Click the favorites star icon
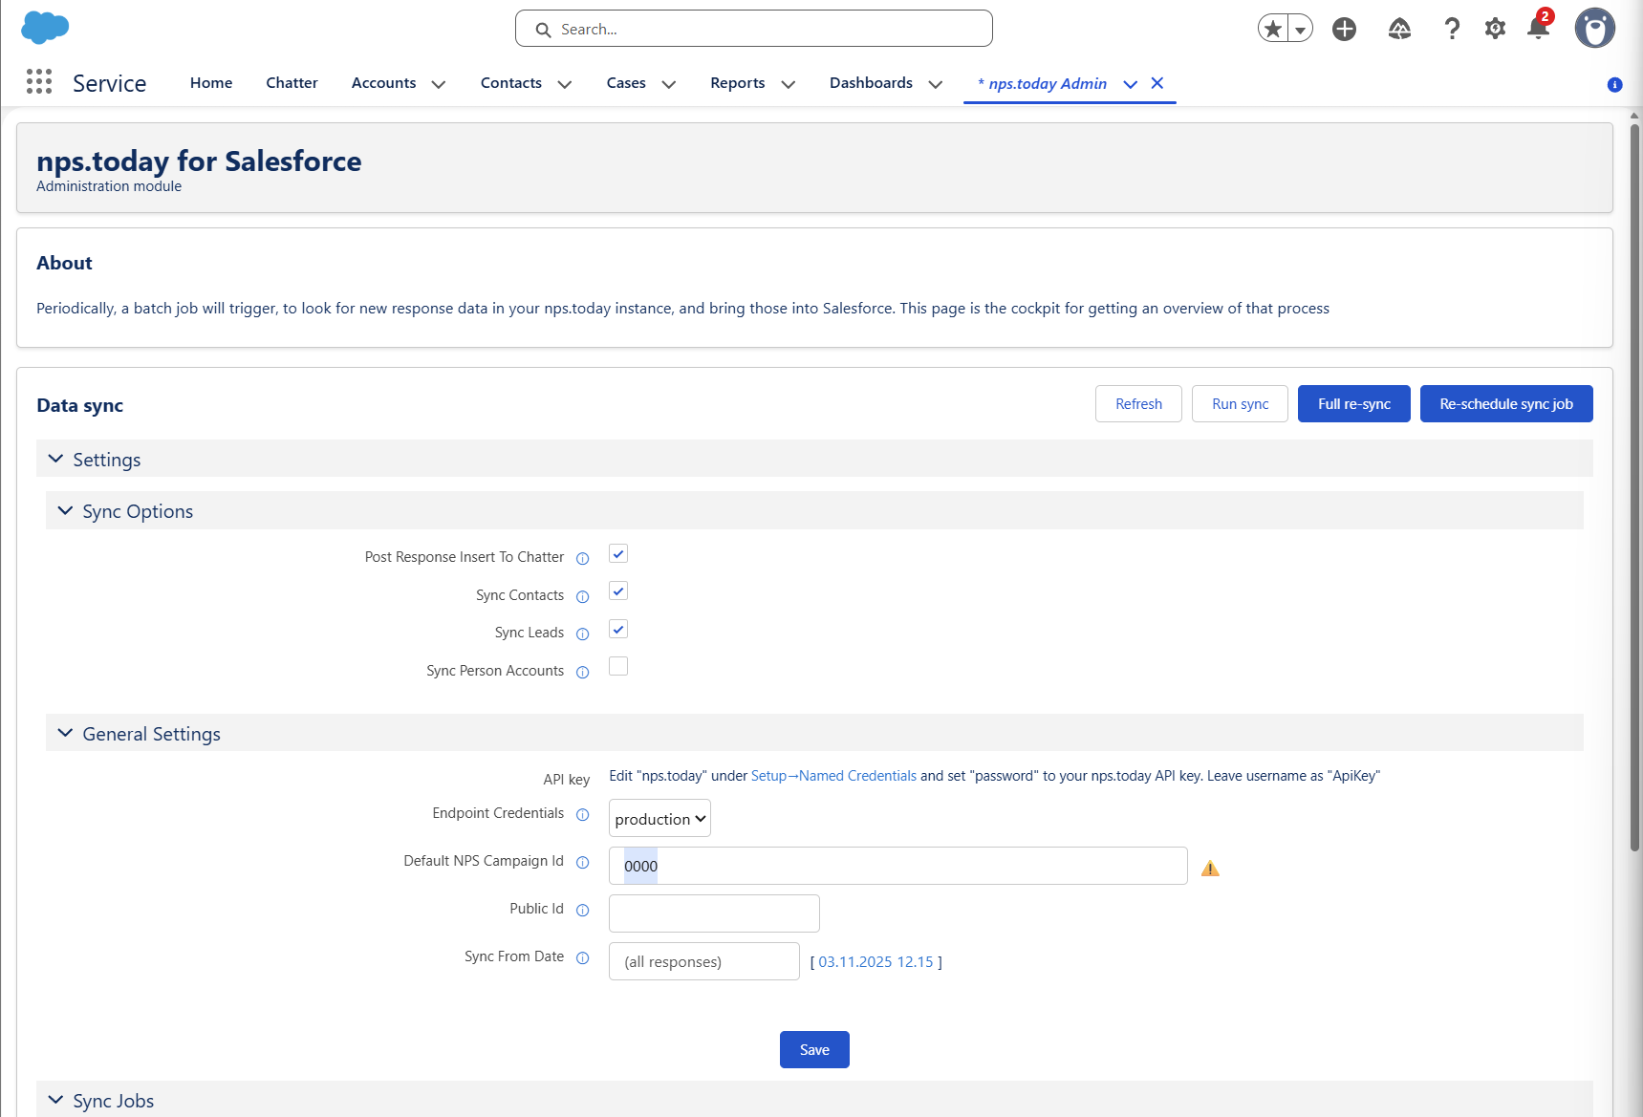 pyautogui.click(x=1272, y=28)
